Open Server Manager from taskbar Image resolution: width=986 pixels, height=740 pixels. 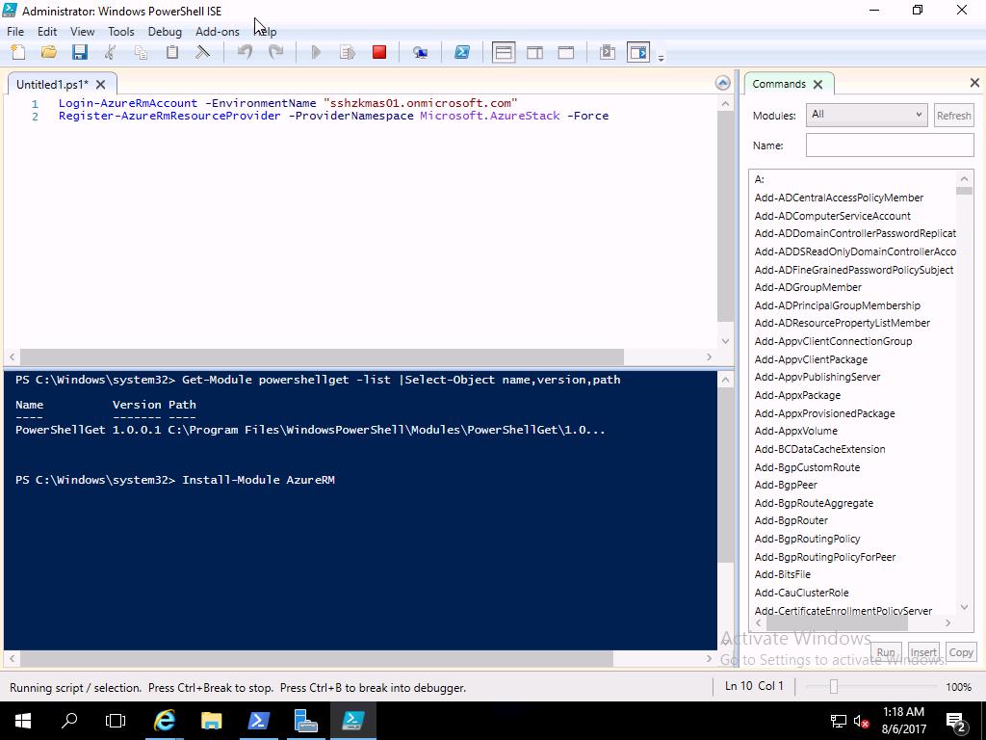tap(305, 721)
